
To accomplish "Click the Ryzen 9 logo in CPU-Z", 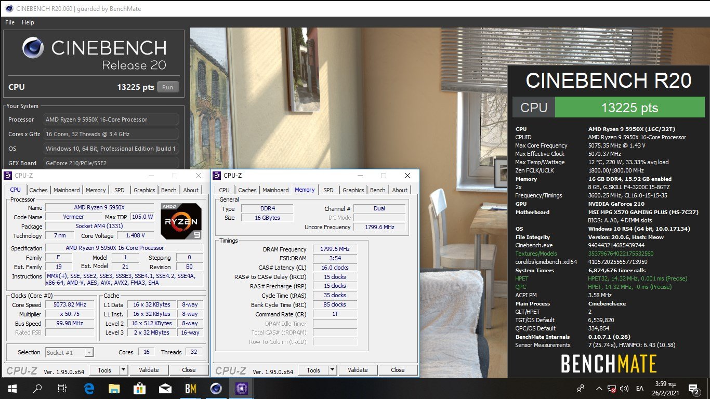I will (181, 220).
